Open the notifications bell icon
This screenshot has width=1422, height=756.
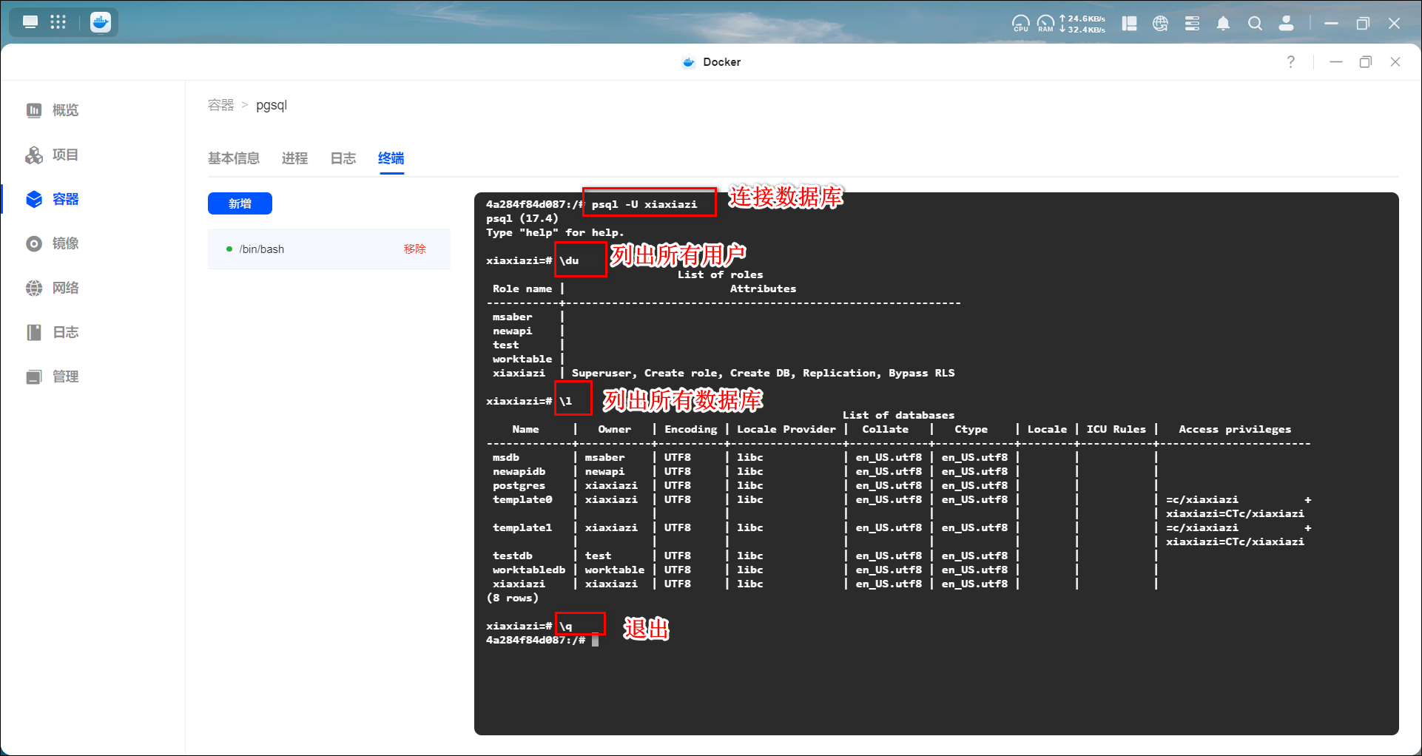[x=1223, y=24]
